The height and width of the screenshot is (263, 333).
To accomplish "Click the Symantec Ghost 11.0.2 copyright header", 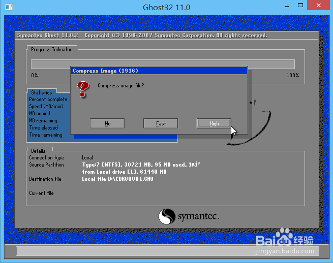I will pyautogui.click(x=142, y=35).
